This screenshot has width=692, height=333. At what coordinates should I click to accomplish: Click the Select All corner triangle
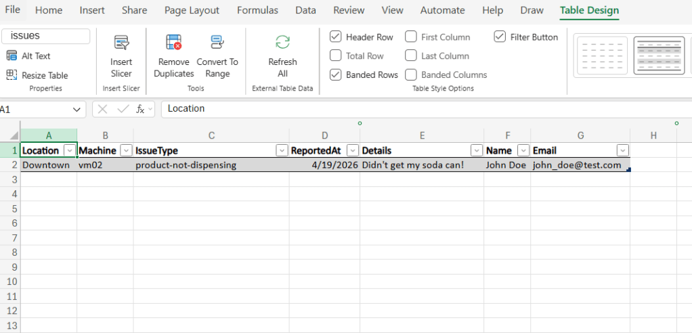click(x=14, y=135)
